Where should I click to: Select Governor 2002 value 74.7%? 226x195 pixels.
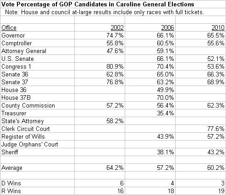click(x=99, y=35)
